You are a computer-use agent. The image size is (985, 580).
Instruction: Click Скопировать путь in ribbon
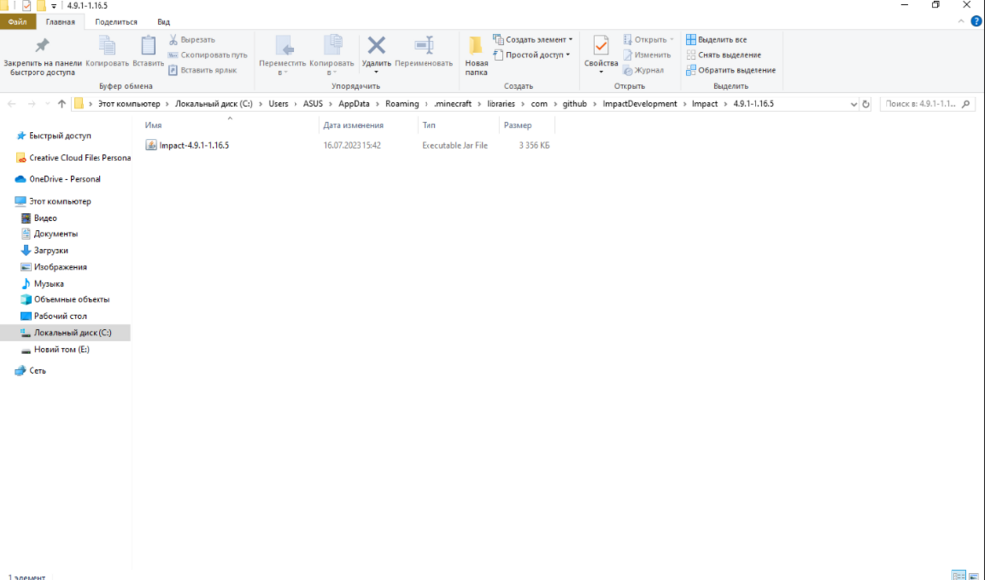click(x=208, y=55)
